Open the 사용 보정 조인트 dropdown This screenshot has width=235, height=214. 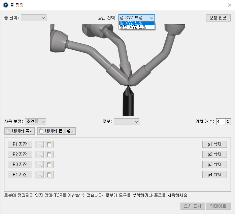(x=36, y=122)
